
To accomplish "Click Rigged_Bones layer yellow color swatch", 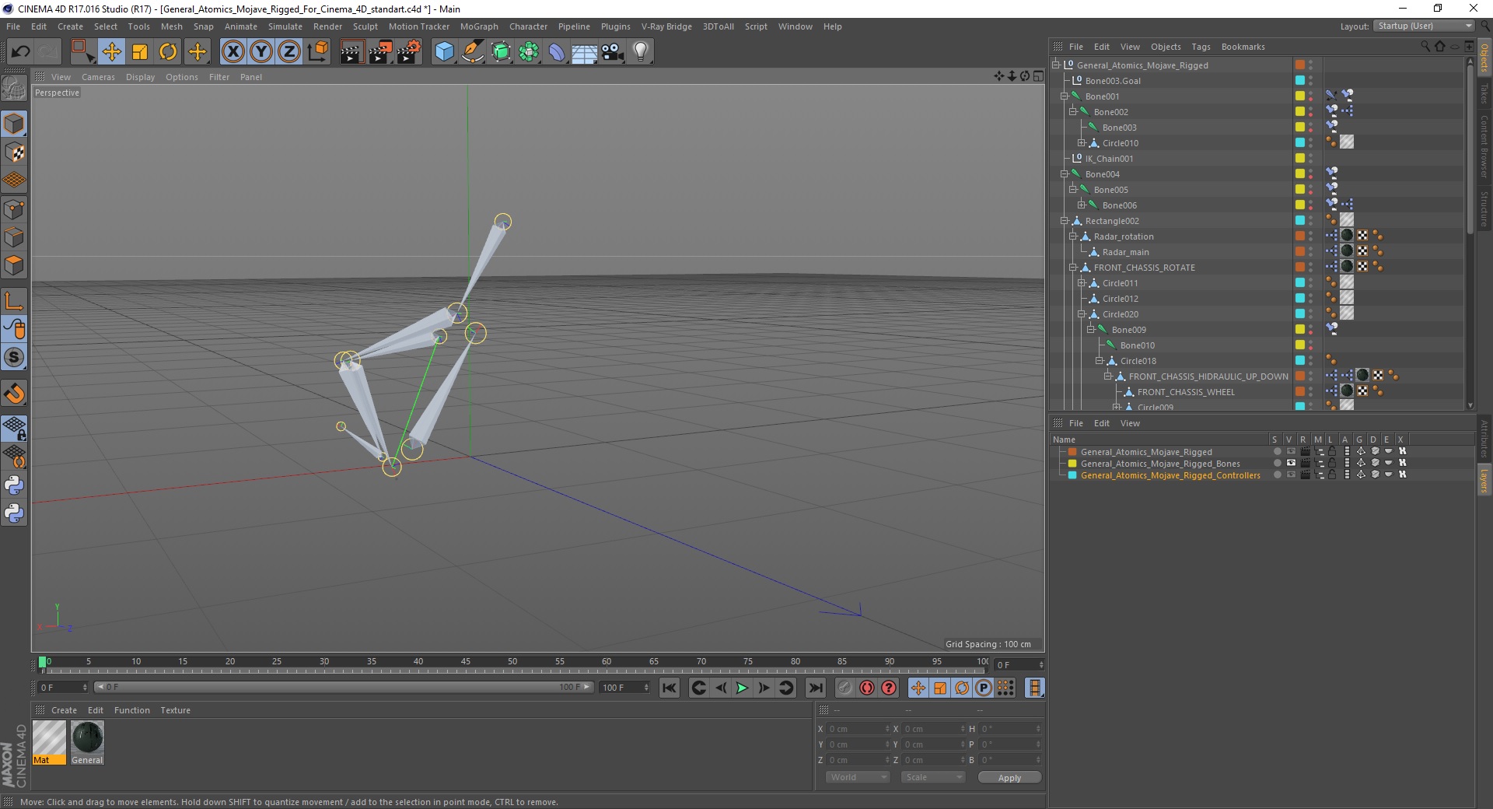I will click(1072, 464).
